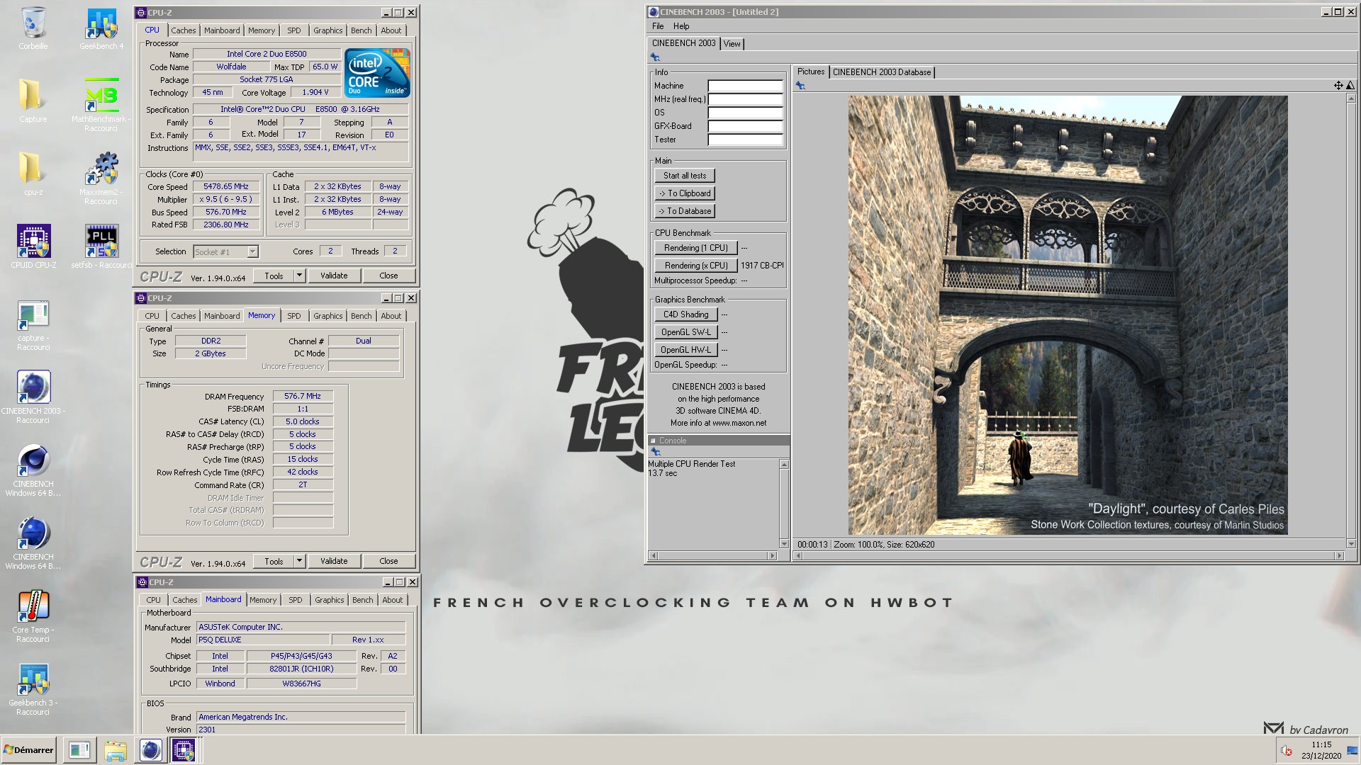This screenshot has height=765, width=1361.
Task: Click Start all tests button
Action: click(x=685, y=176)
